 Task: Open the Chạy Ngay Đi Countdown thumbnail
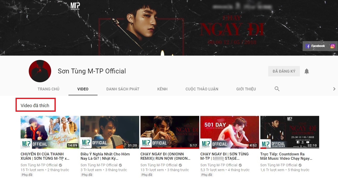290,132
